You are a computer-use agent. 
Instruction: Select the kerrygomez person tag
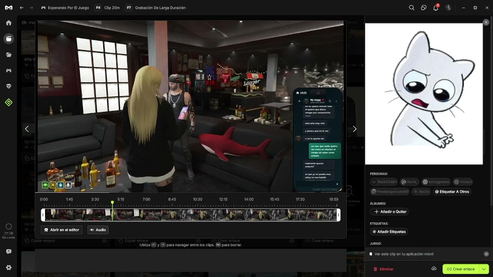tap(436, 182)
